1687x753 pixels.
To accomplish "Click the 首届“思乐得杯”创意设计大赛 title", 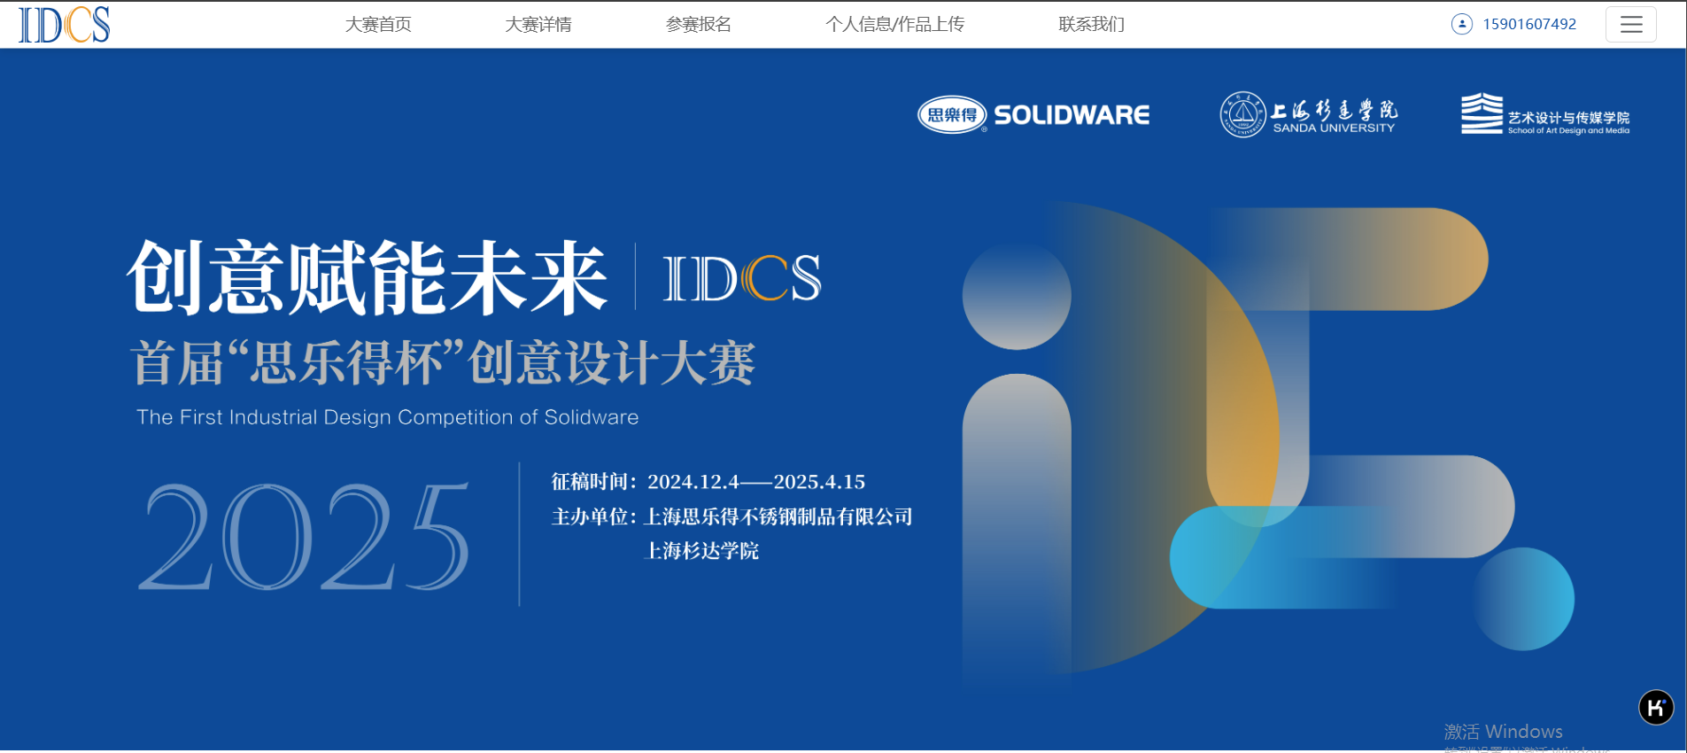I will coord(443,363).
